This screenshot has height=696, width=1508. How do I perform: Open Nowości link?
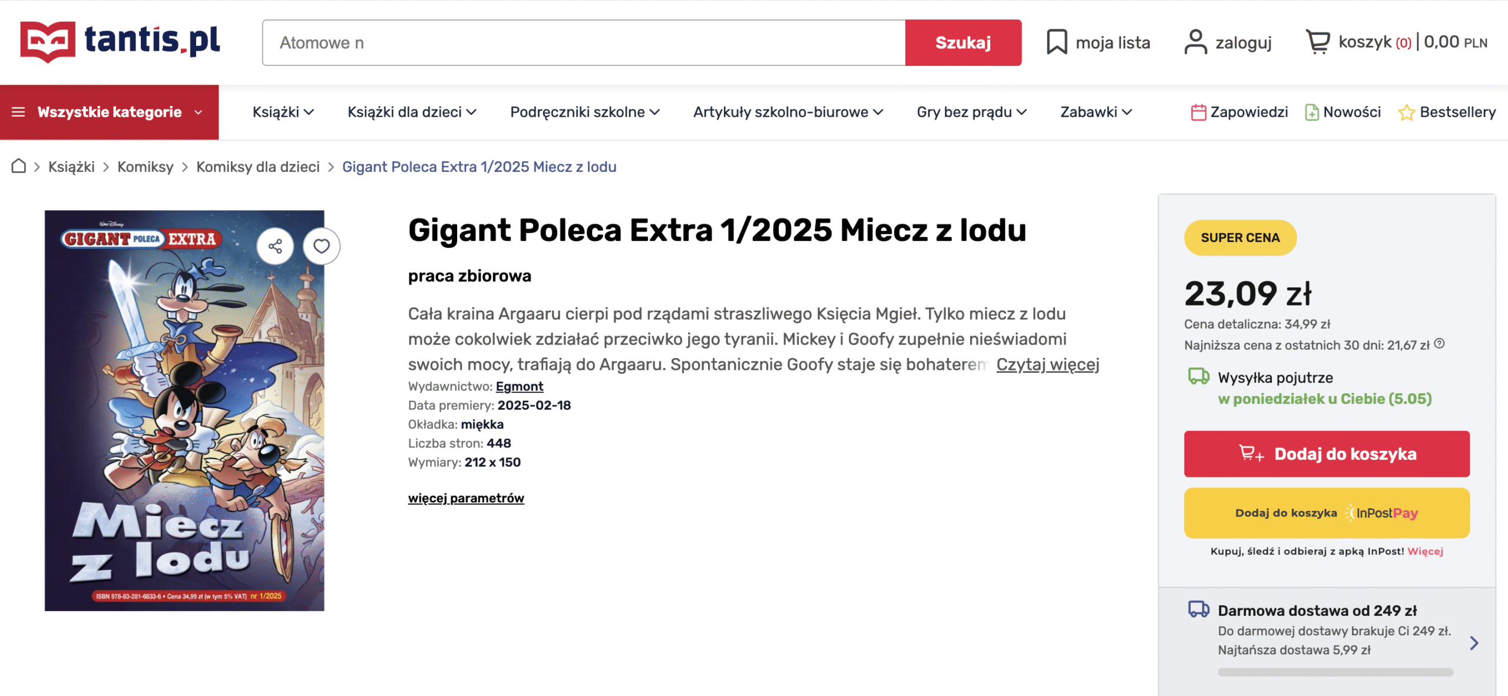pos(1342,112)
